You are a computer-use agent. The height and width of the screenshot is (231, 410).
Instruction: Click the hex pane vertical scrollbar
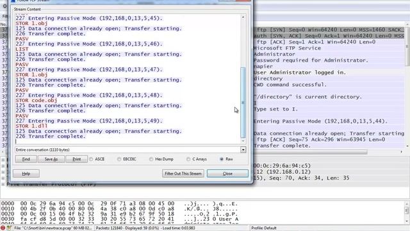[407, 210]
